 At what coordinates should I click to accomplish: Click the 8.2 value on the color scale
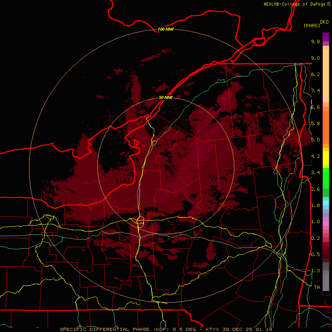click(x=315, y=74)
